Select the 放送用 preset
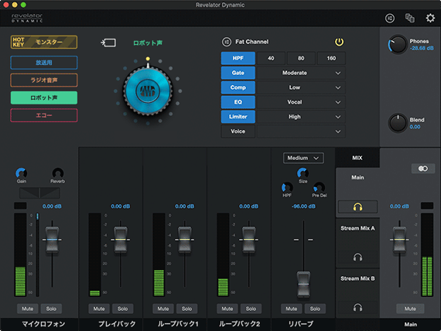This screenshot has width=441, height=331. coord(44,63)
